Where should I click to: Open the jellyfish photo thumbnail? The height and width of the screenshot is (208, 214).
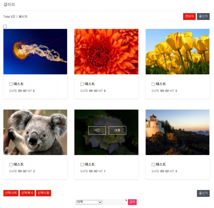pos(35,52)
